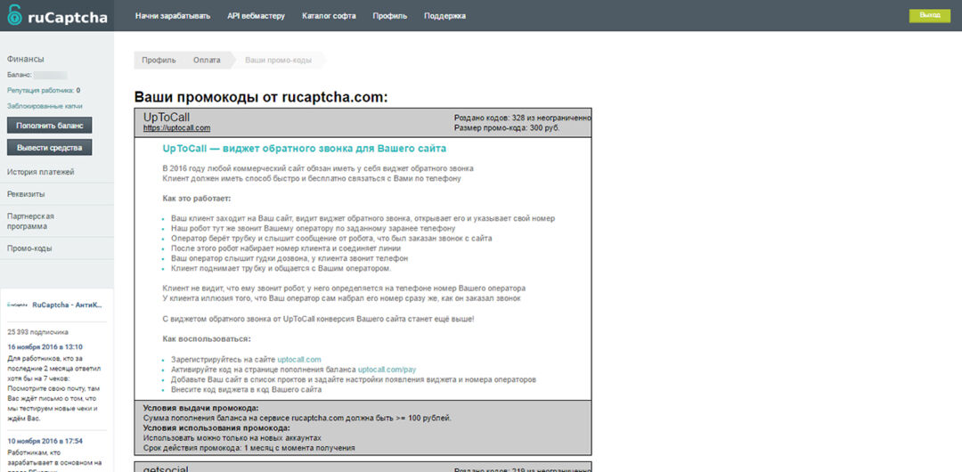
Task: Open 'Каталог софта' menu item
Action: tap(329, 16)
